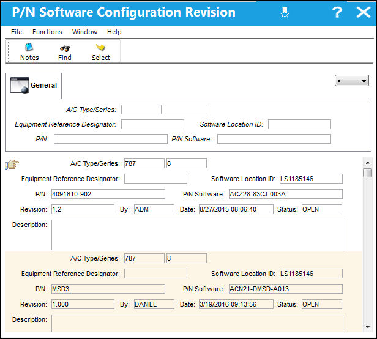Click Software Location ID field of MSD3 record
This screenshot has width=377, height=339.
311,274
